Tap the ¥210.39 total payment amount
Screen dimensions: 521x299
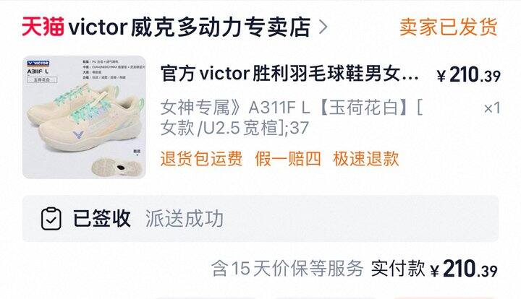tap(464, 269)
